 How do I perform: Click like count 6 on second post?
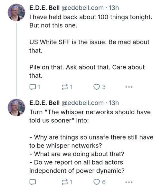coord(104,182)
